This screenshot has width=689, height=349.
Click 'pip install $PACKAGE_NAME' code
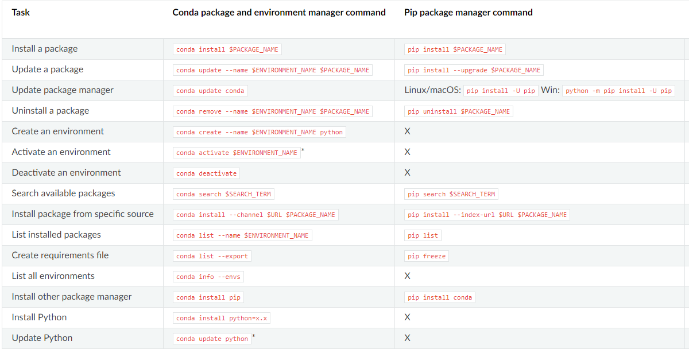click(x=455, y=49)
